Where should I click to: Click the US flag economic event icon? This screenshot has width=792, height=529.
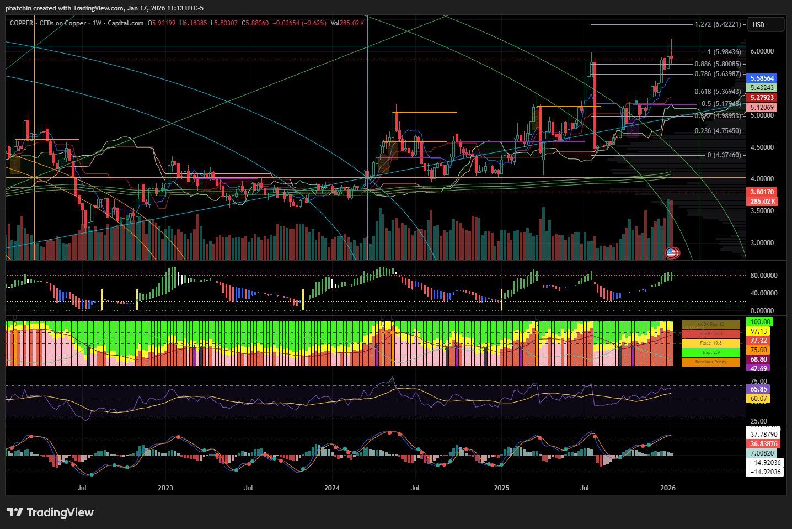tap(671, 253)
